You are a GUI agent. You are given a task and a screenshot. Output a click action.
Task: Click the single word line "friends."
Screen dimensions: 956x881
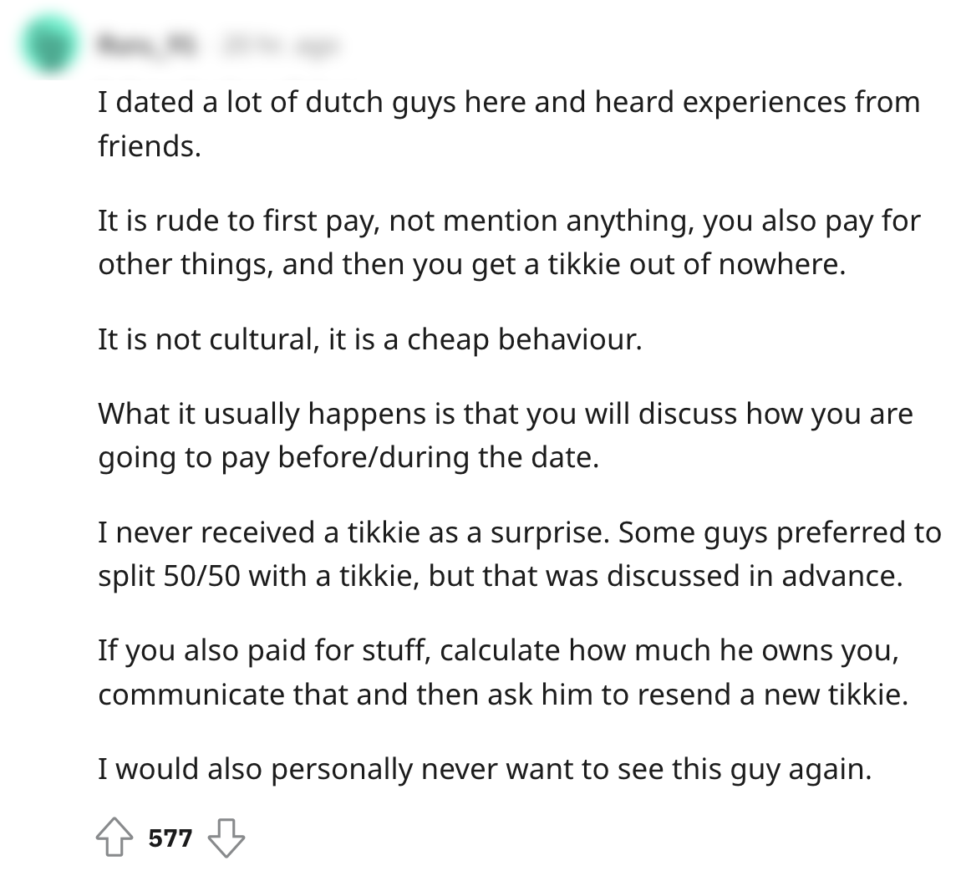click(150, 146)
